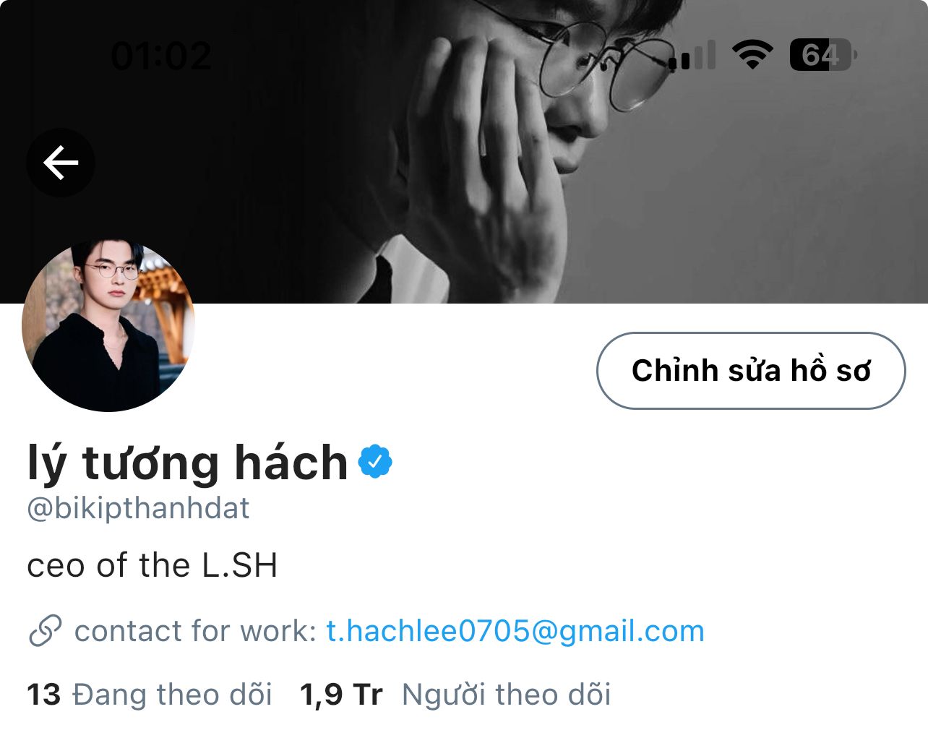The height and width of the screenshot is (751, 928).
Task: View the 13 Đang theo dõi list
Action: (x=150, y=695)
